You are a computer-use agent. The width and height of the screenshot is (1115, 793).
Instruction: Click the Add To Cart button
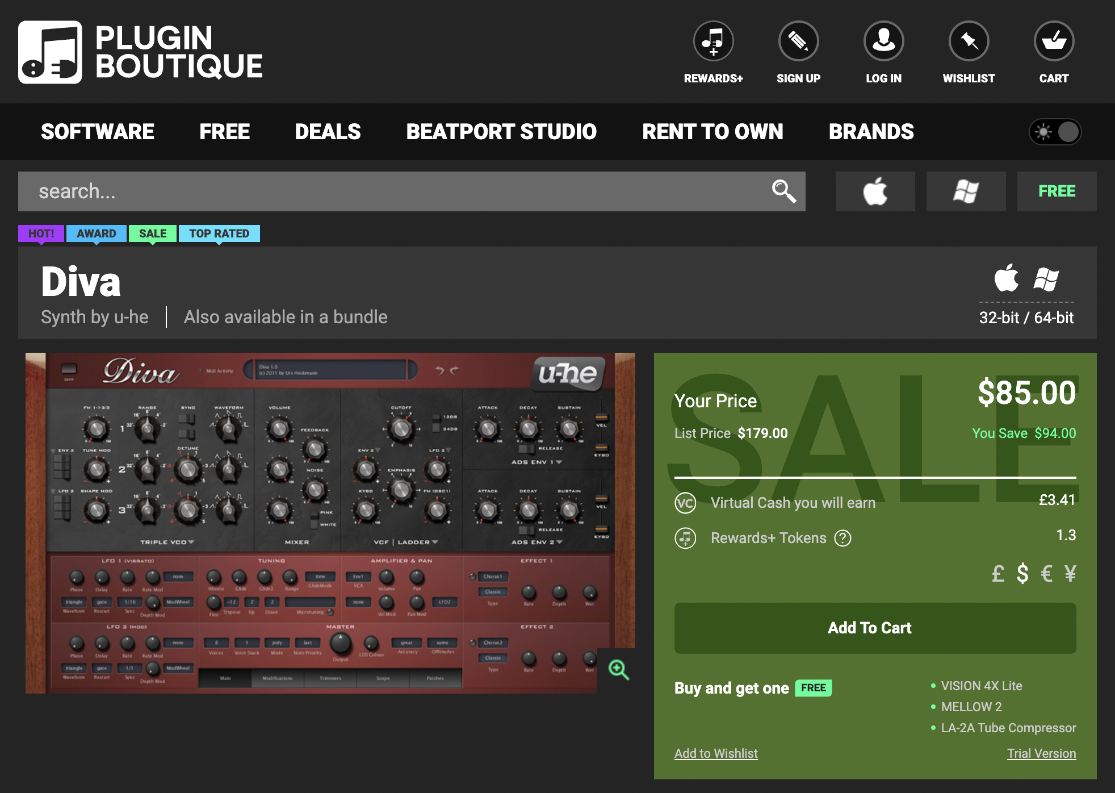[x=875, y=628]
